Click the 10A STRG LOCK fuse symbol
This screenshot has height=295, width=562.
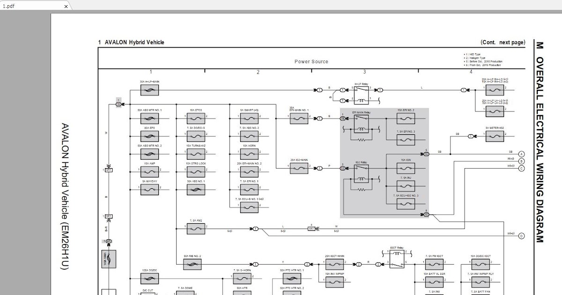[196, 171]
